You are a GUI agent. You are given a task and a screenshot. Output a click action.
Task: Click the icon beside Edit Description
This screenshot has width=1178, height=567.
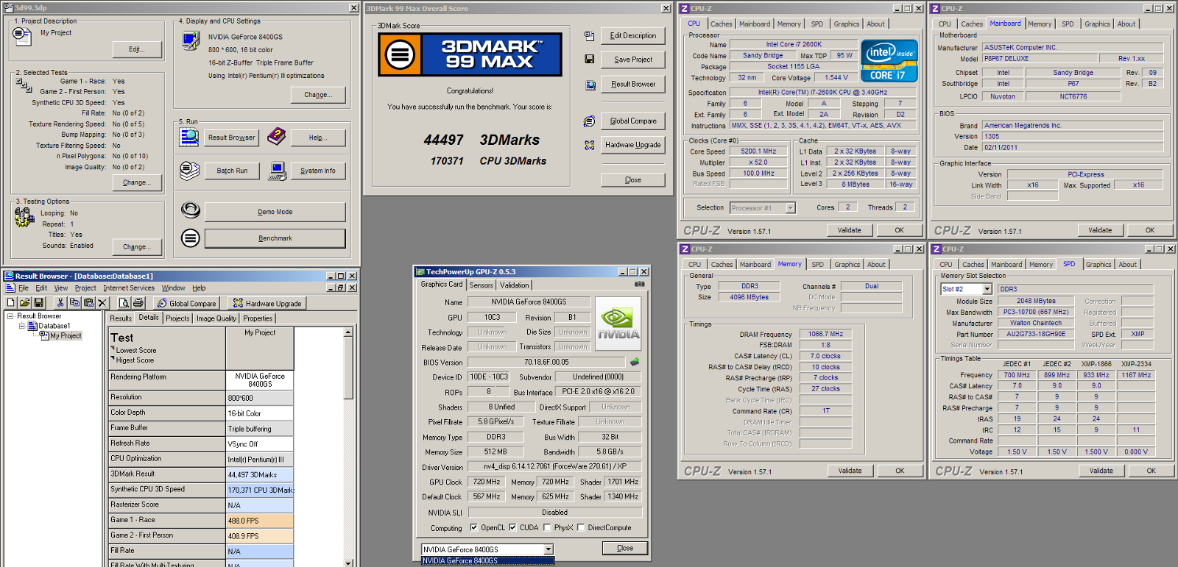click(x=589, y=35)
